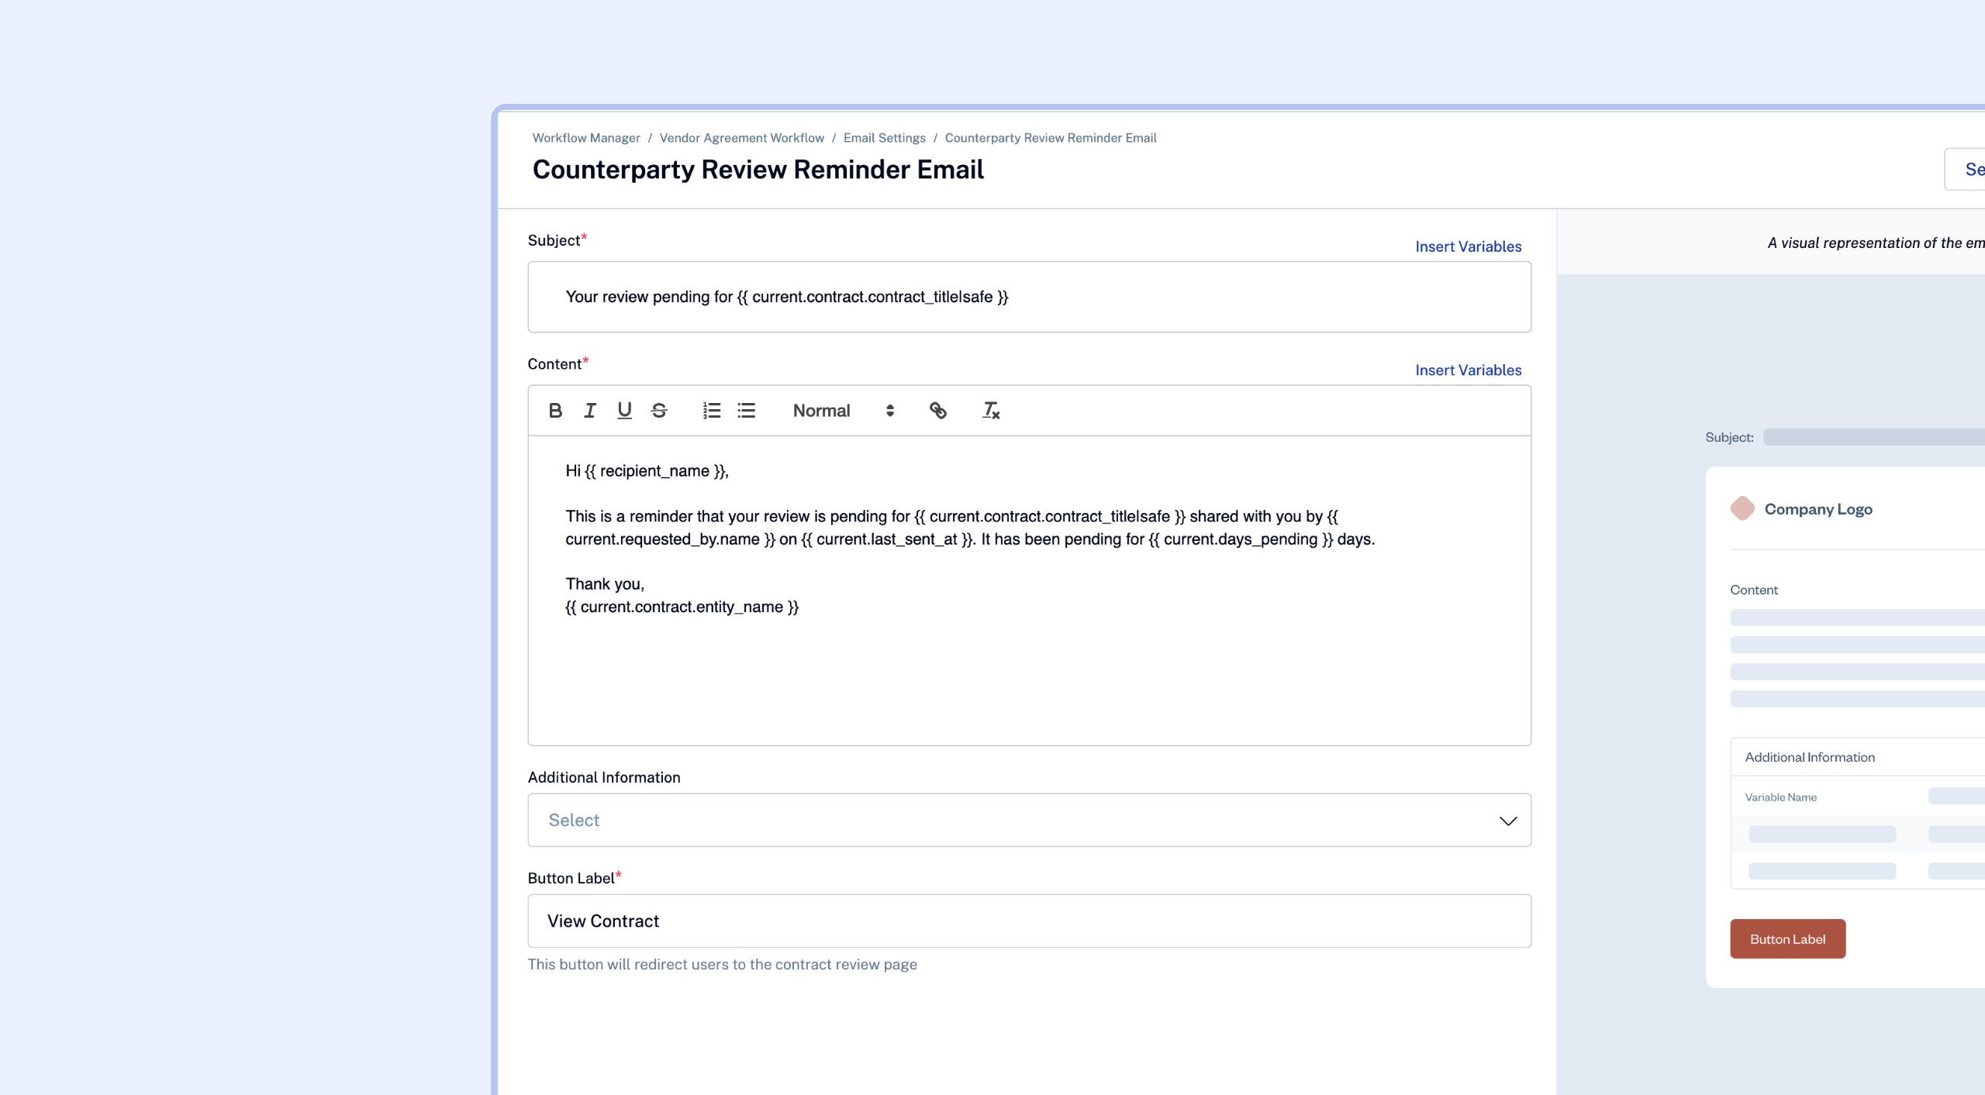The image size is (1985, 1095).
Task: Insert a bulleted list
Action: 746,411
